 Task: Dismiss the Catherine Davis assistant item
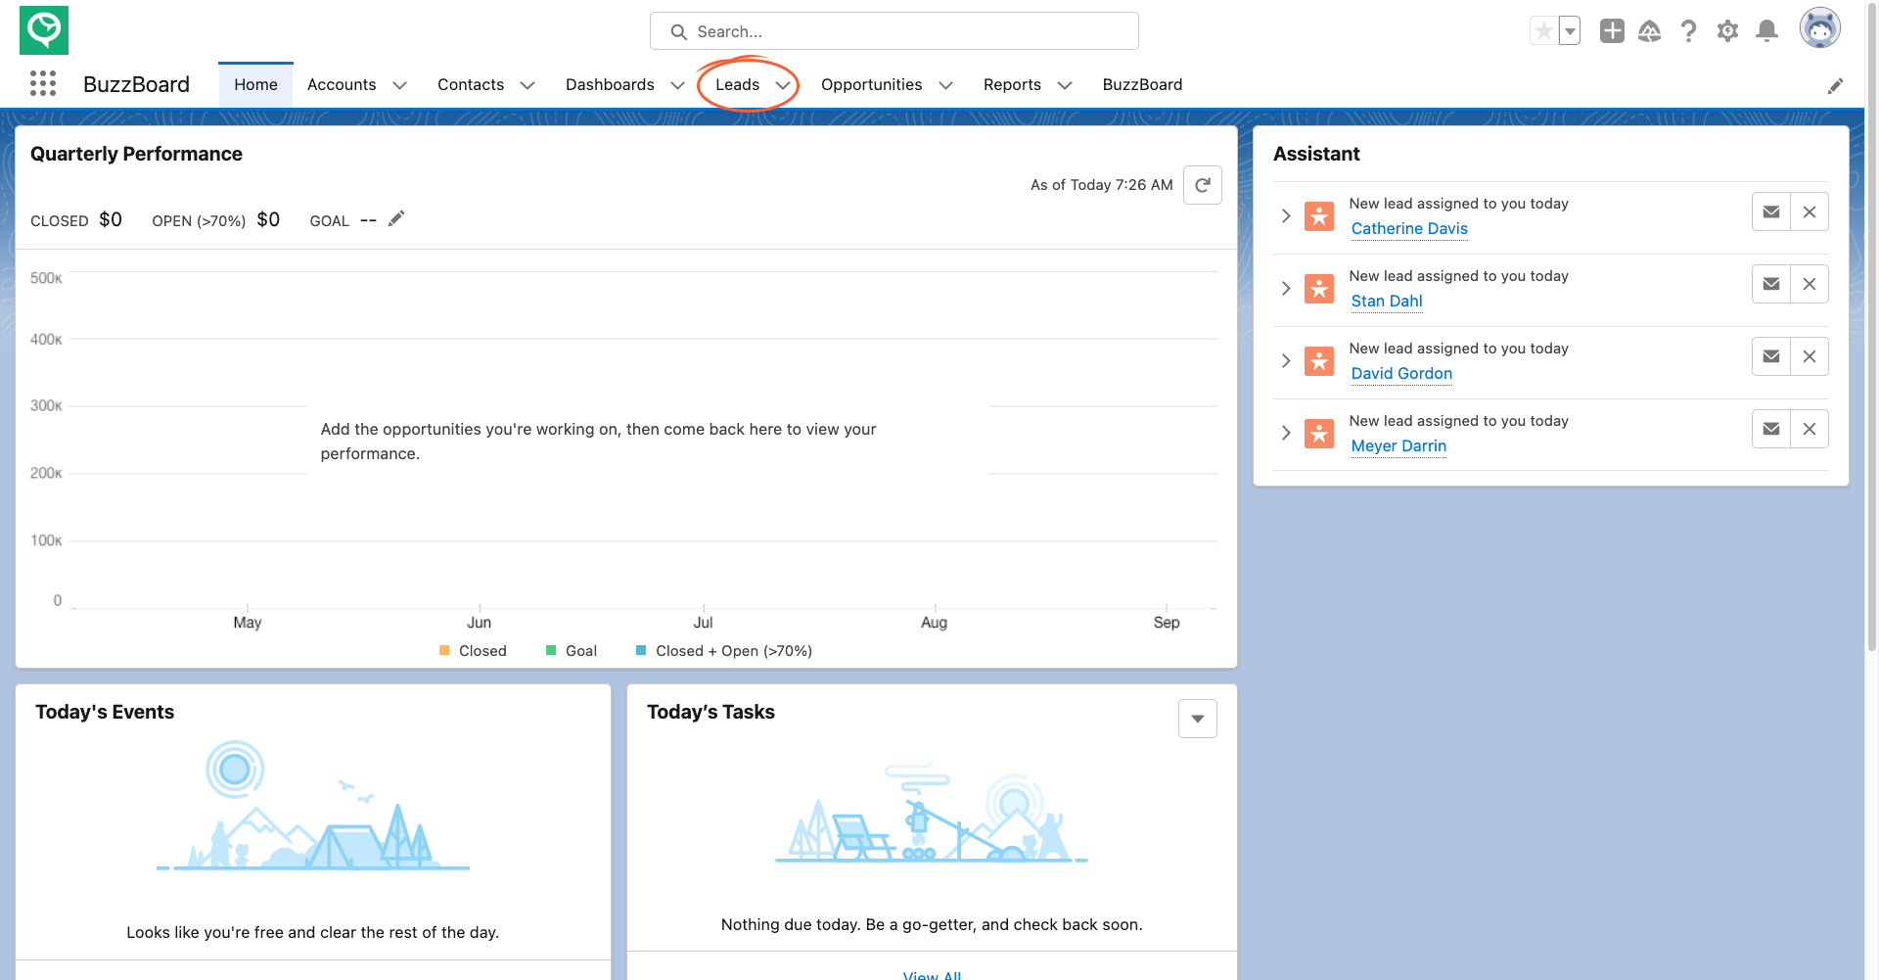tap(1810, 211)
